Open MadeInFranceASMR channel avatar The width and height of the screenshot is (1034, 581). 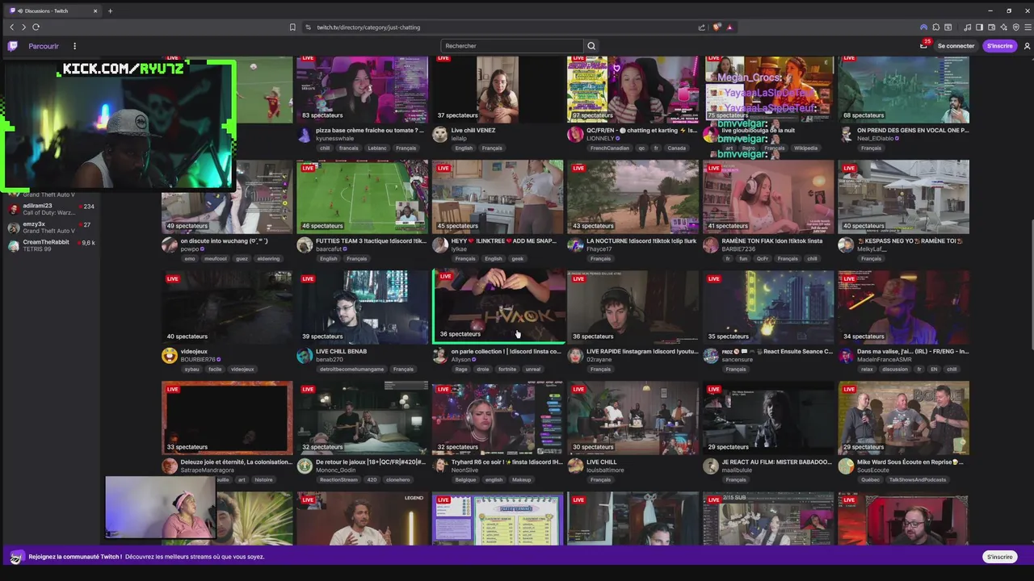click(846, 355)
